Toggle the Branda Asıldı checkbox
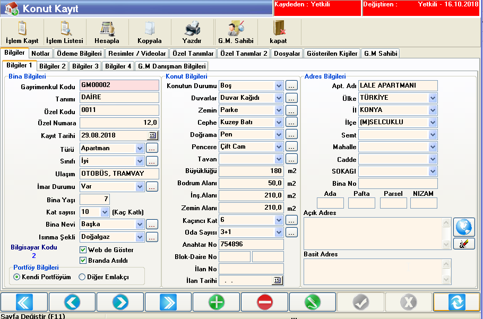 click(83, 261)
